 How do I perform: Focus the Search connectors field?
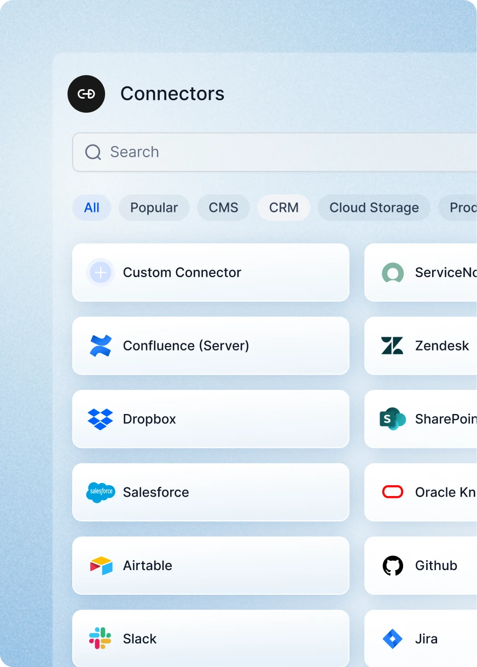275,152
